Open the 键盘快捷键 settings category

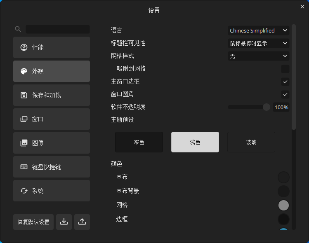tap(52, 167)
